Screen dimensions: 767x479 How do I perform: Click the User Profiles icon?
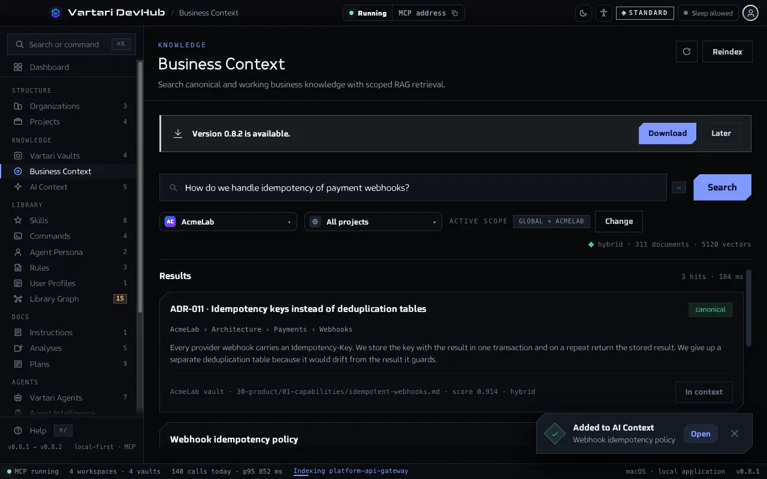point(18,283)
